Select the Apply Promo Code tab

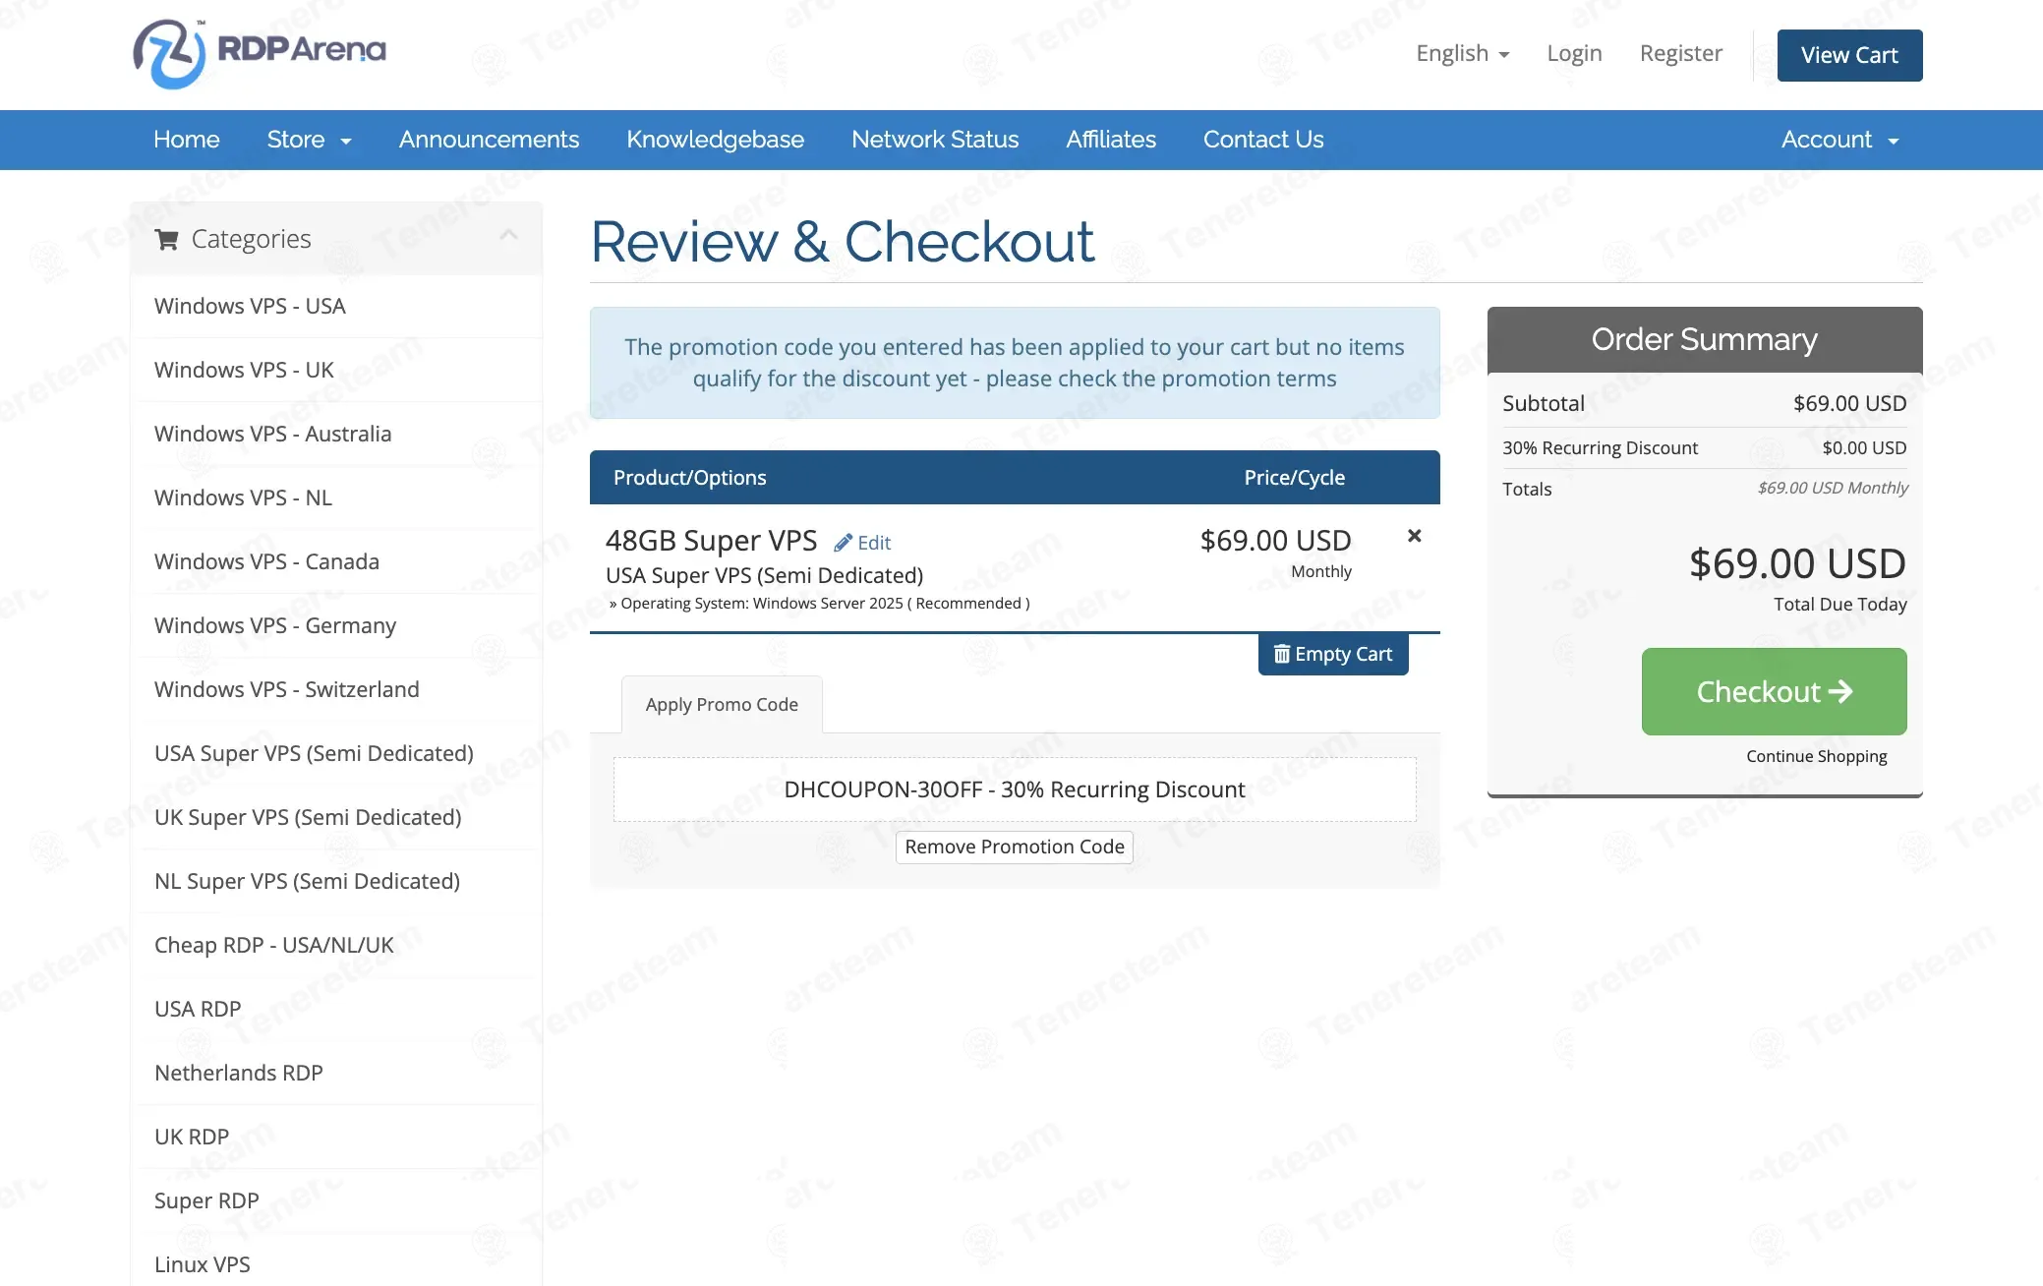pos(722,704)
